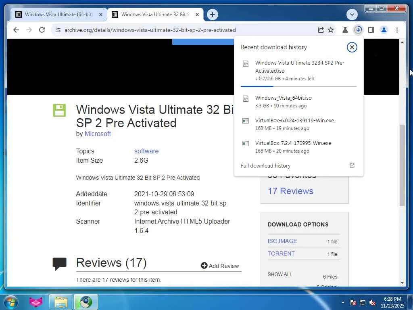Open the tab search dropdown
This screenshot has width=413, height=310.
(x=352, y=15)
